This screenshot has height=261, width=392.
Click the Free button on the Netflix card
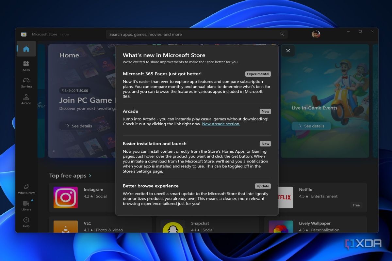[356, 205]
